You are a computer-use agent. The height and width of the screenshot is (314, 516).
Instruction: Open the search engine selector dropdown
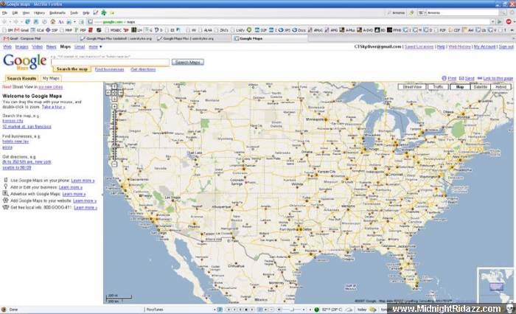(x=423, y=13)
